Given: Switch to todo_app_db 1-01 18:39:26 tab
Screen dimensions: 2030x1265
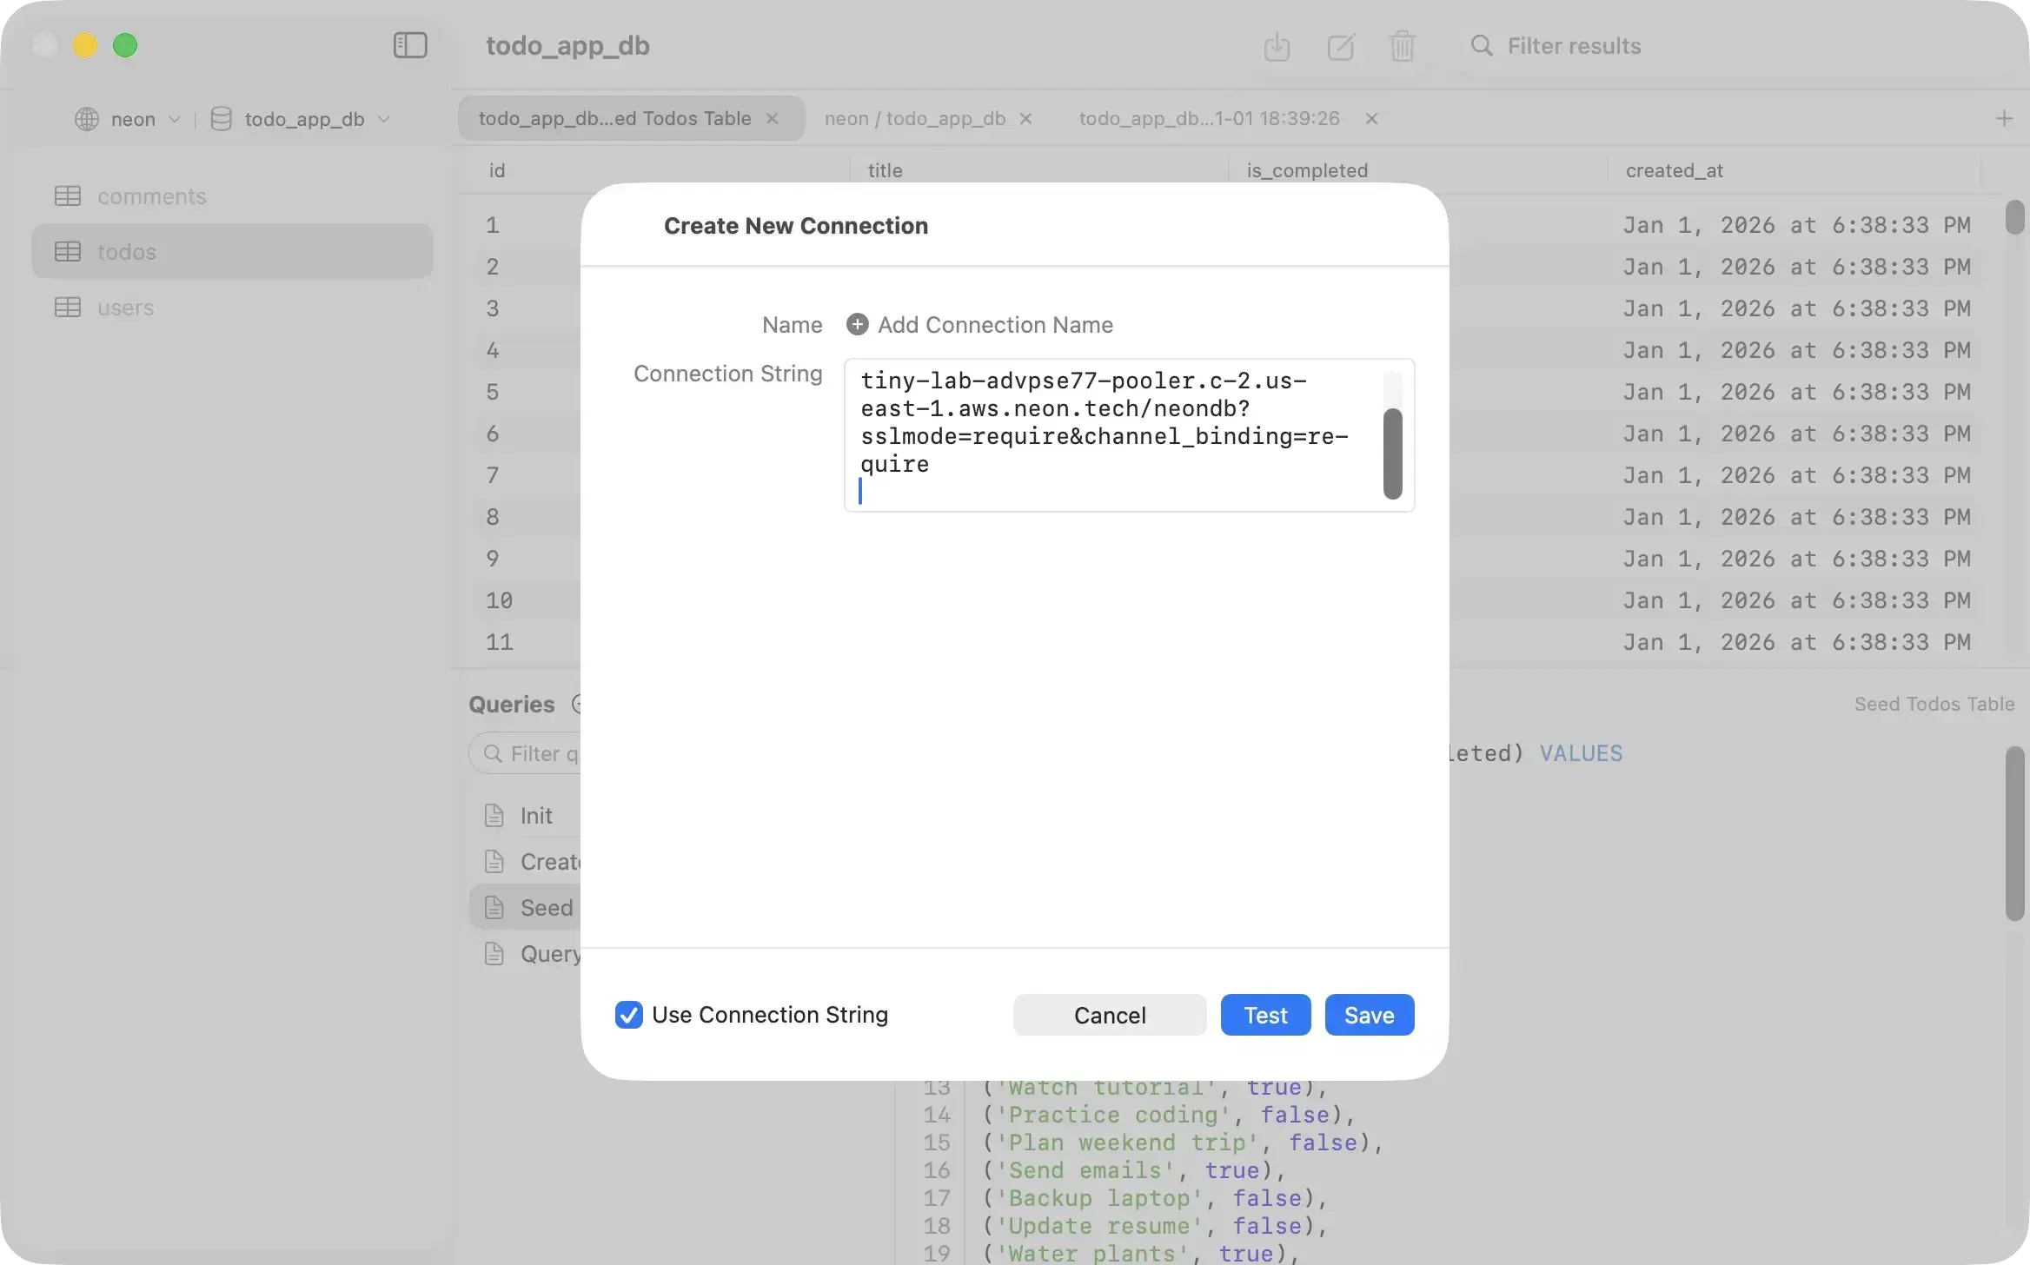Looking at the screenshot, I should coord(1210,118).
